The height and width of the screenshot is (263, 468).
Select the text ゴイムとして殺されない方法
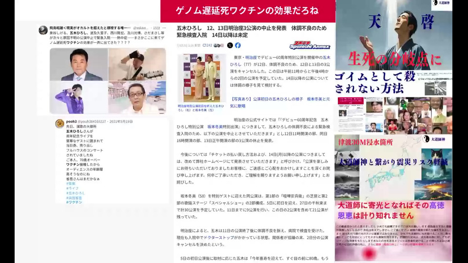(375, 83)
